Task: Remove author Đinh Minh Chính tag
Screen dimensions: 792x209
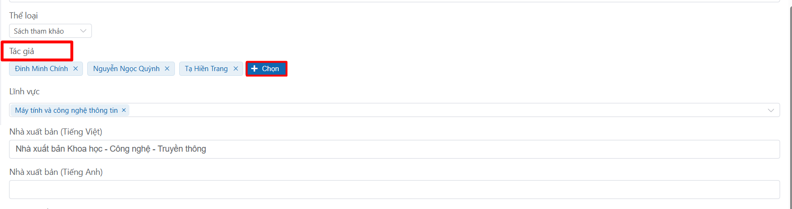Action: point(75,69)
